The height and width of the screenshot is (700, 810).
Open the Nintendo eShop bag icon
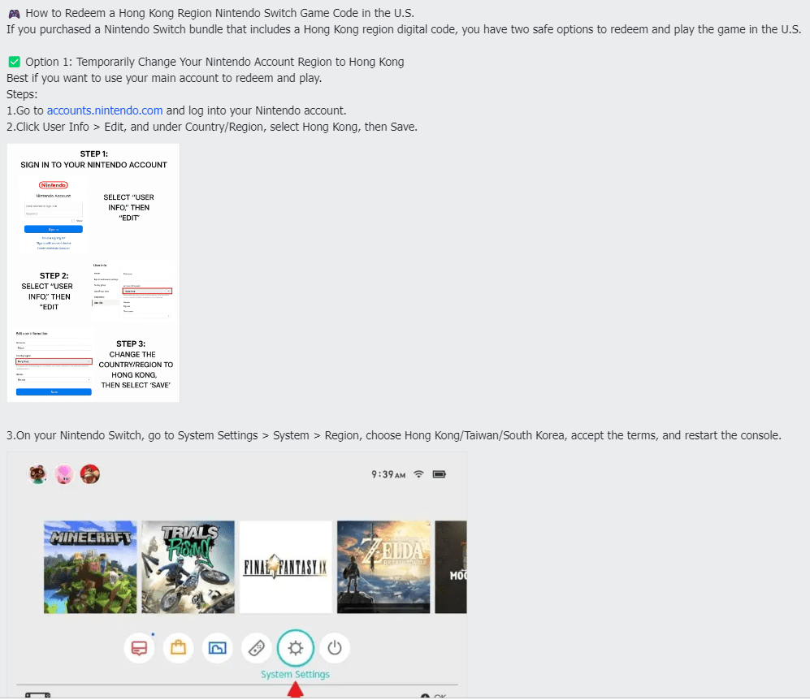pyautogui.click(x=178, y=647)
